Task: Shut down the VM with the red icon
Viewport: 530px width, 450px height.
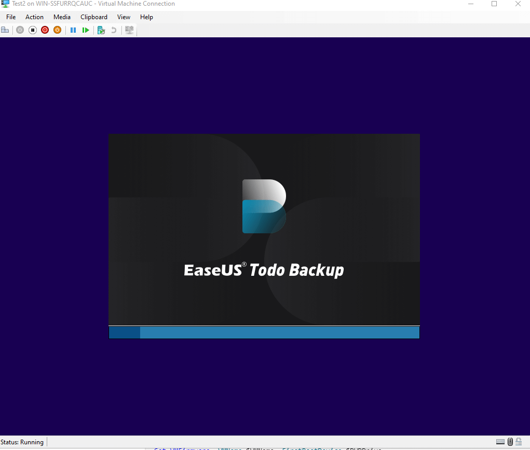Action: click(x=45, y=30)
